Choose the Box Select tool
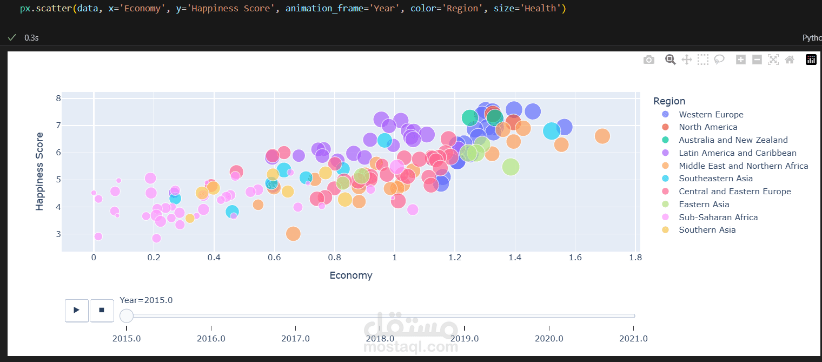822x362 pixels. click(702, 60)
